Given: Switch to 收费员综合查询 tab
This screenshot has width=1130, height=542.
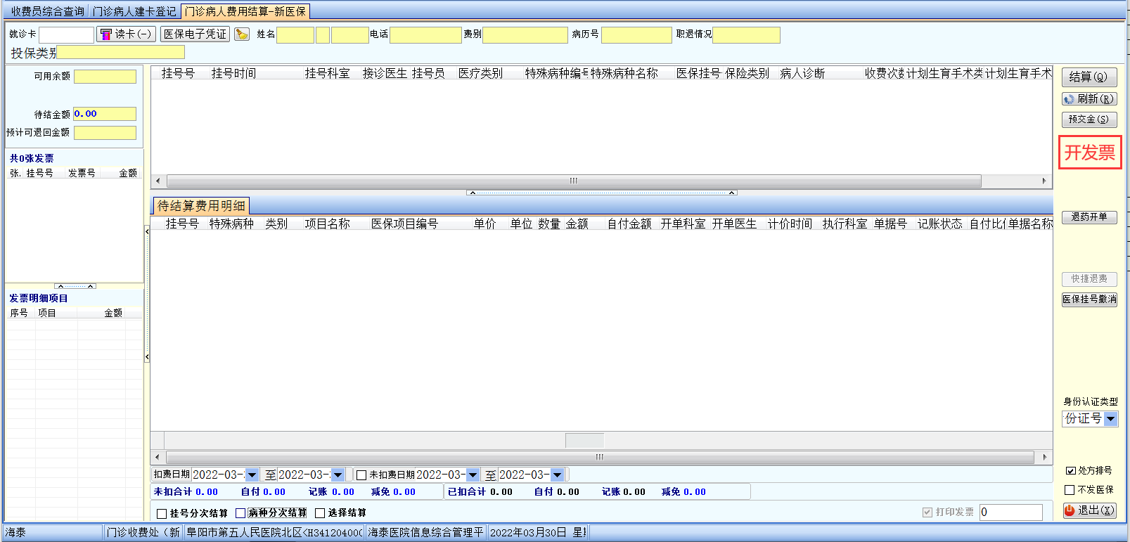Looking at the screenshot, I should click(48, 11).
